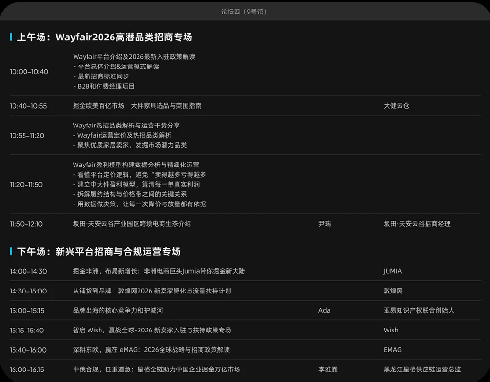Click the 10:00–10:40 time slot
The width and height of the screenshot is (490, 382).
[x=29, y=72]
